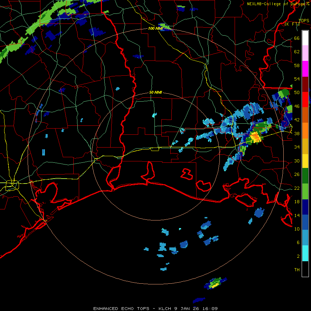Click the 46 legend value
The height and width of the screenshot is (311, 311).
[x=297, y=106]
